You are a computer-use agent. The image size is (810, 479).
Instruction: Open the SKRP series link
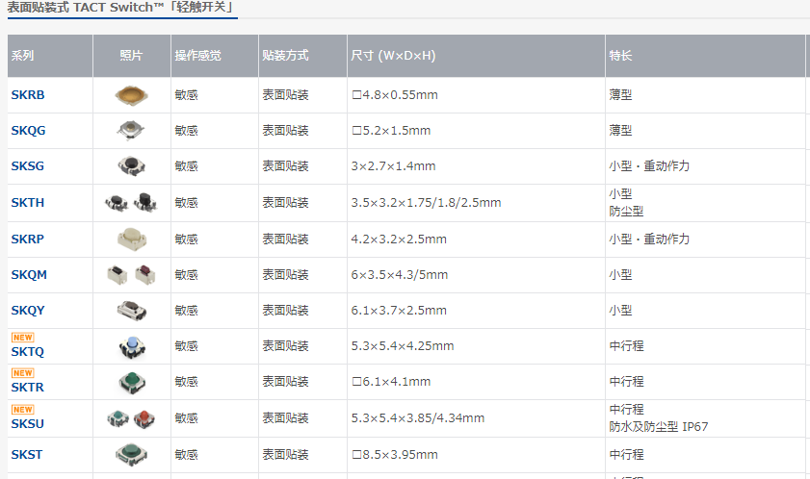pyautogui.click(x=28, y=239)
